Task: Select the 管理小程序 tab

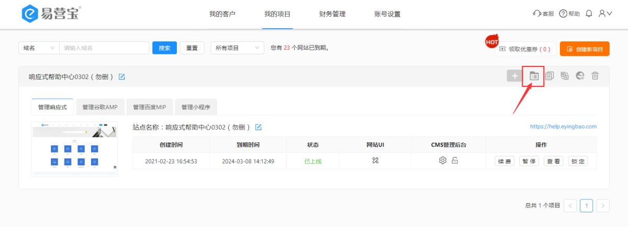Action: coord(195,107)
